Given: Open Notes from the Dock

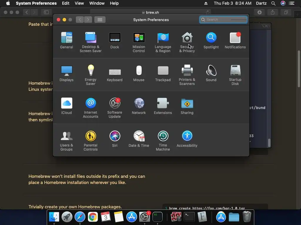Looking at the screenshot, I should [x=119, y=217].
